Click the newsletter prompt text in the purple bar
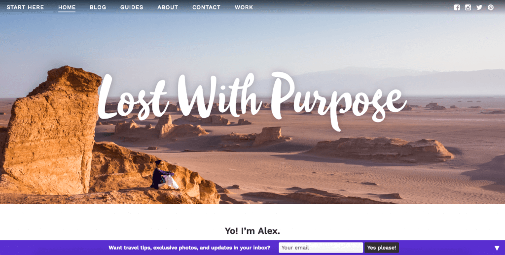505x255 pixels. (x=189, y=248)
